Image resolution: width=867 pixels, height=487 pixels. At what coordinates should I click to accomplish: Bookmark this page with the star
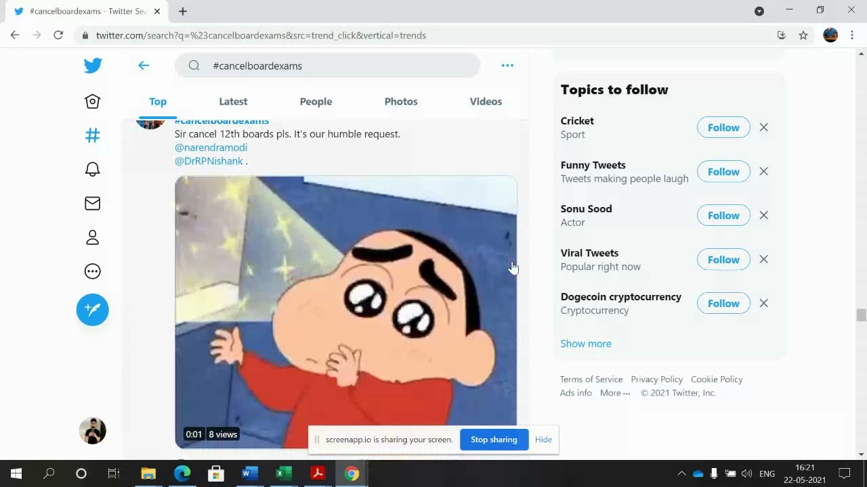pyautogui.click(x=803, y=35)
